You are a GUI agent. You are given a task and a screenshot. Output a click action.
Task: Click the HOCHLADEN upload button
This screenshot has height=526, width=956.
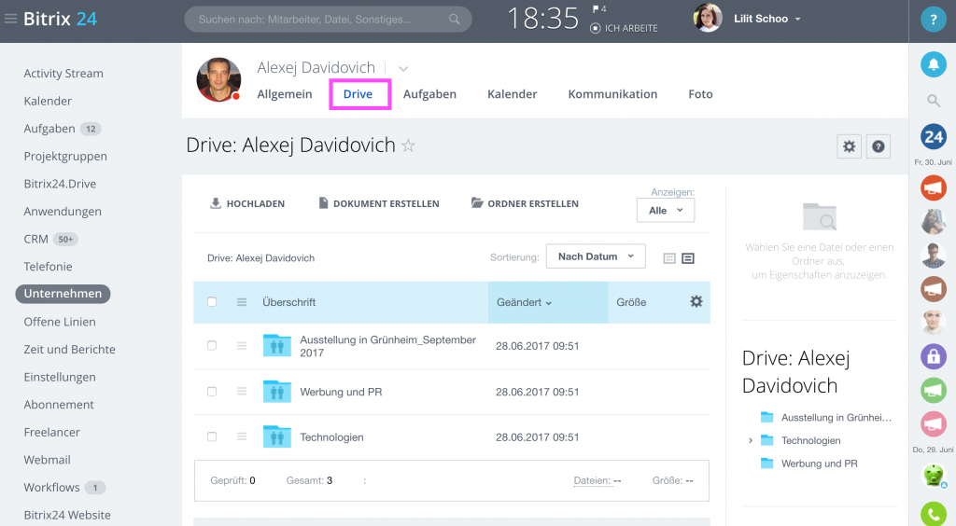tap(246, 203)
